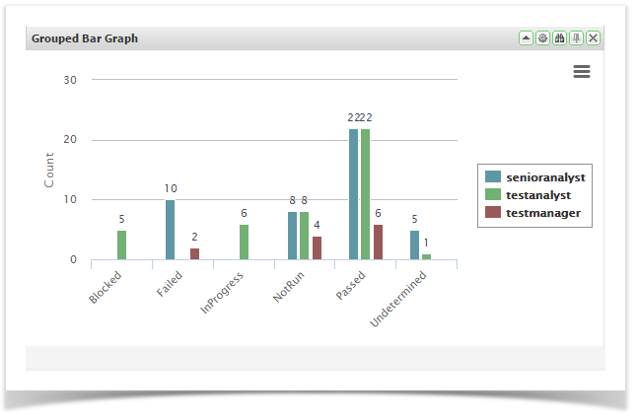Click the blue senioranalyst legend swatch
This screenshot has height=419, width=639.
point(492,177)
